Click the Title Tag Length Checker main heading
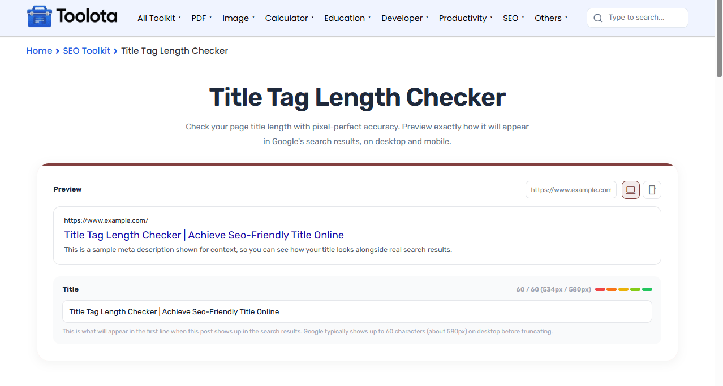 [x=357, y=97]
